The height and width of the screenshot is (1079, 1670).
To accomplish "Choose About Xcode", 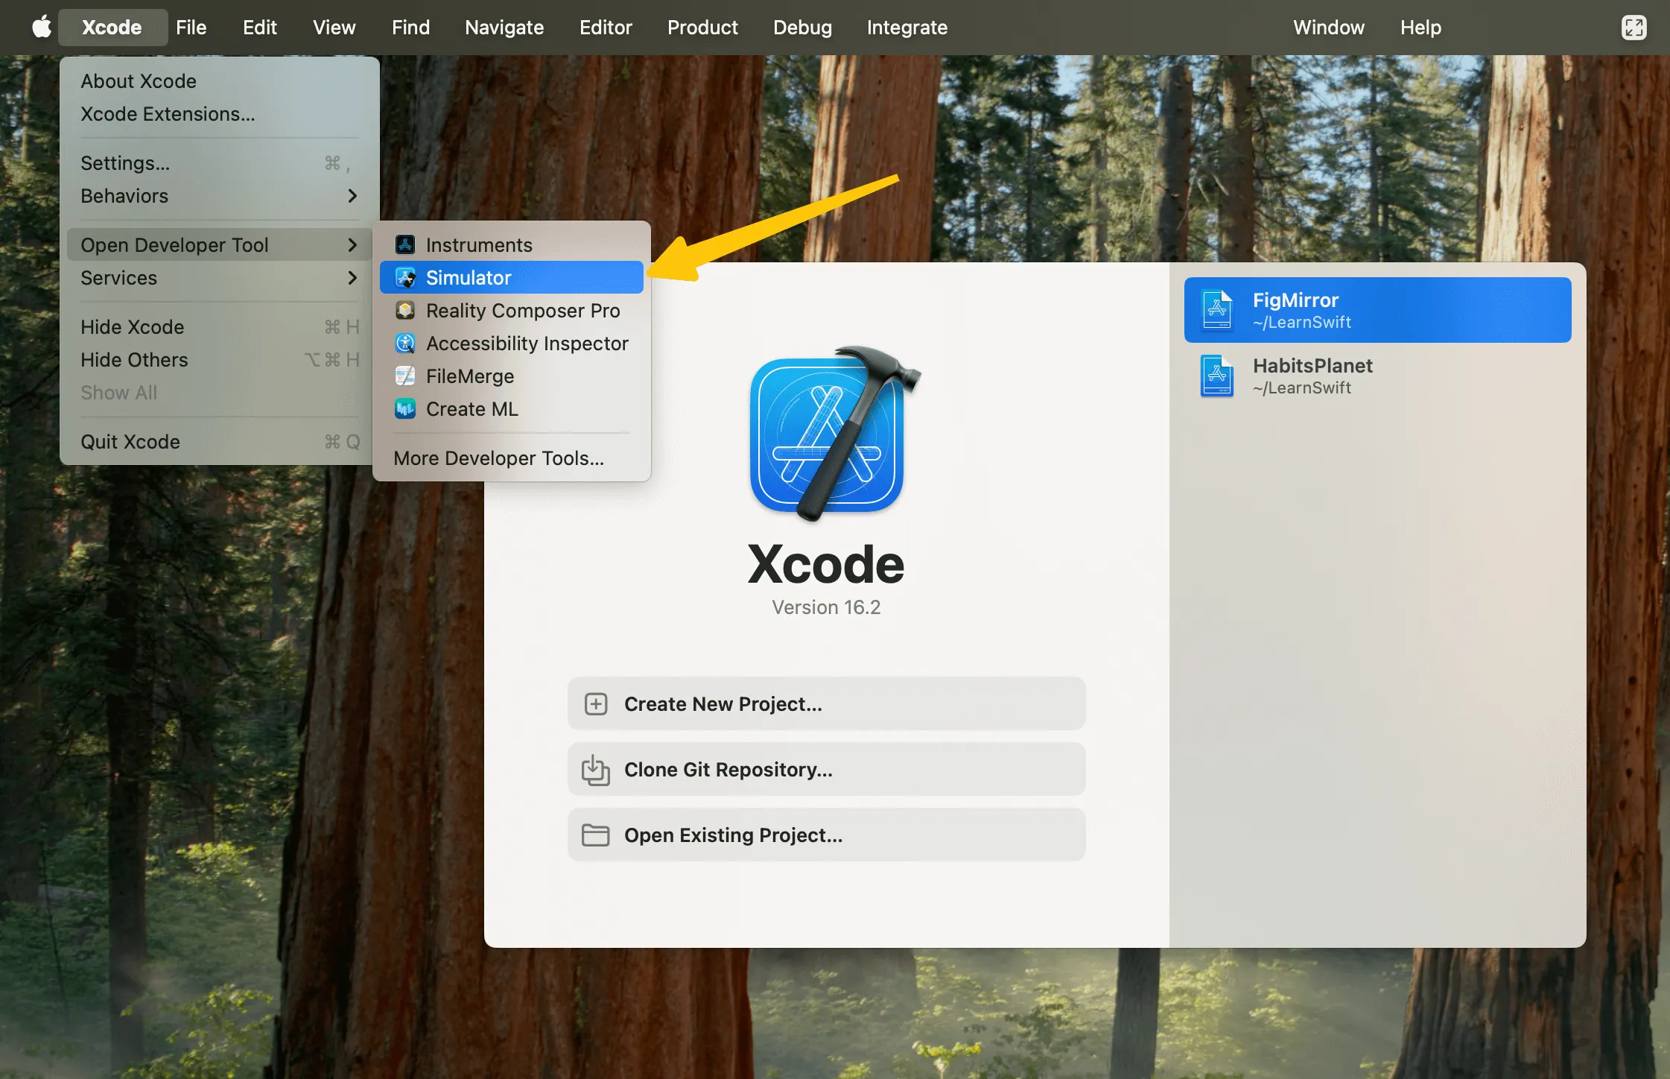I will click(219, 80).
